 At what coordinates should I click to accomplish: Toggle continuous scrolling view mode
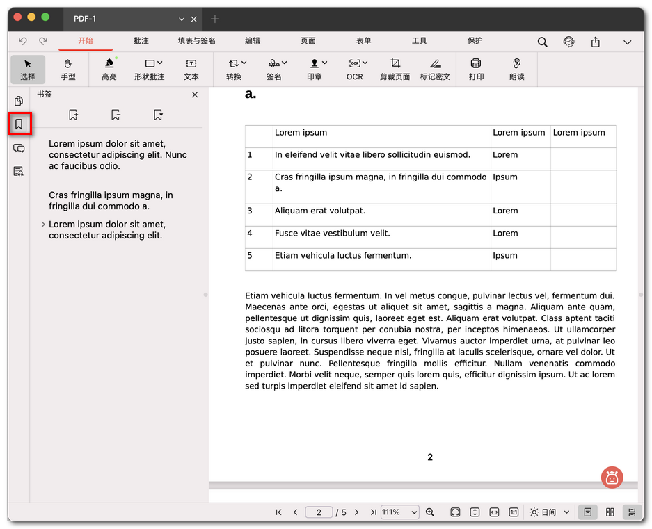pyautogui.click(x=632, y=512)
